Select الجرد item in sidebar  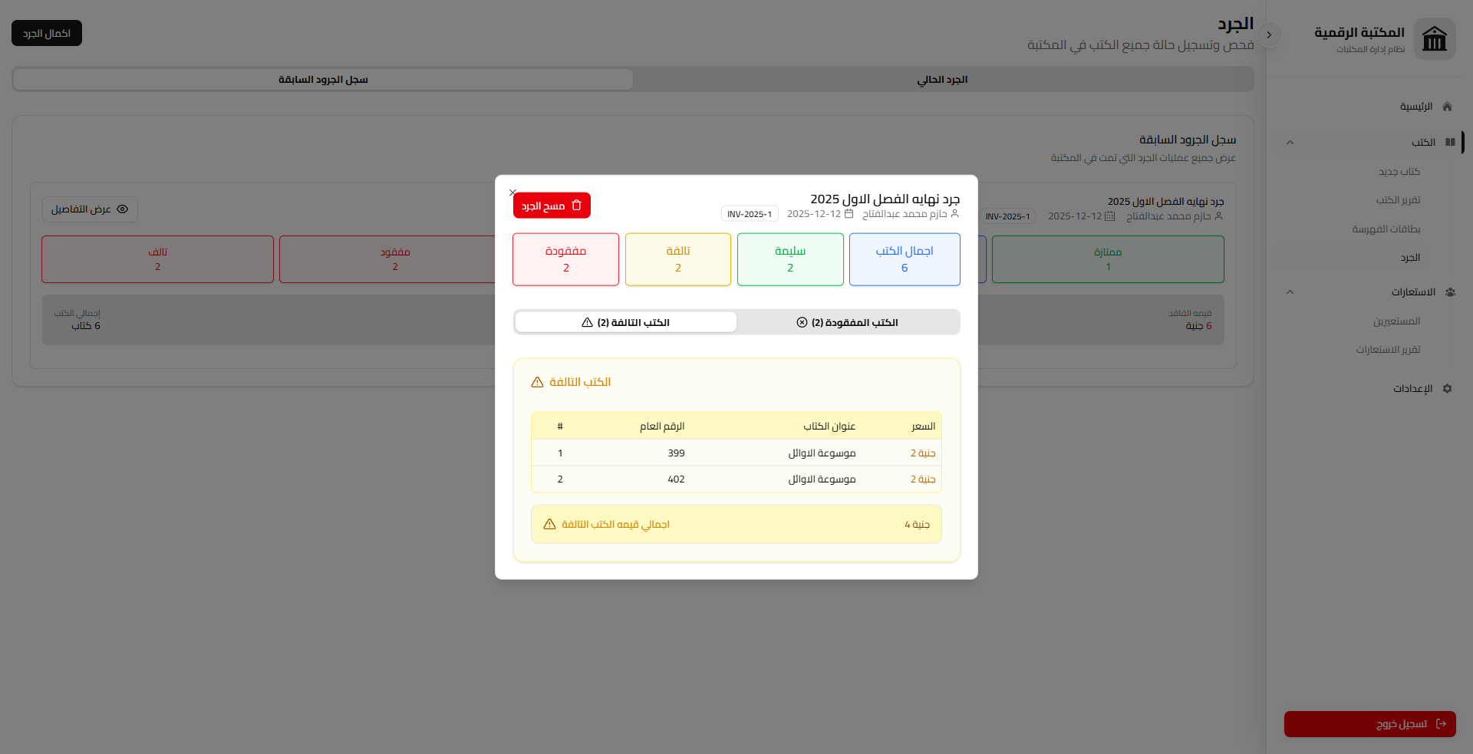pyautogui.click(x=1410, y=258)
